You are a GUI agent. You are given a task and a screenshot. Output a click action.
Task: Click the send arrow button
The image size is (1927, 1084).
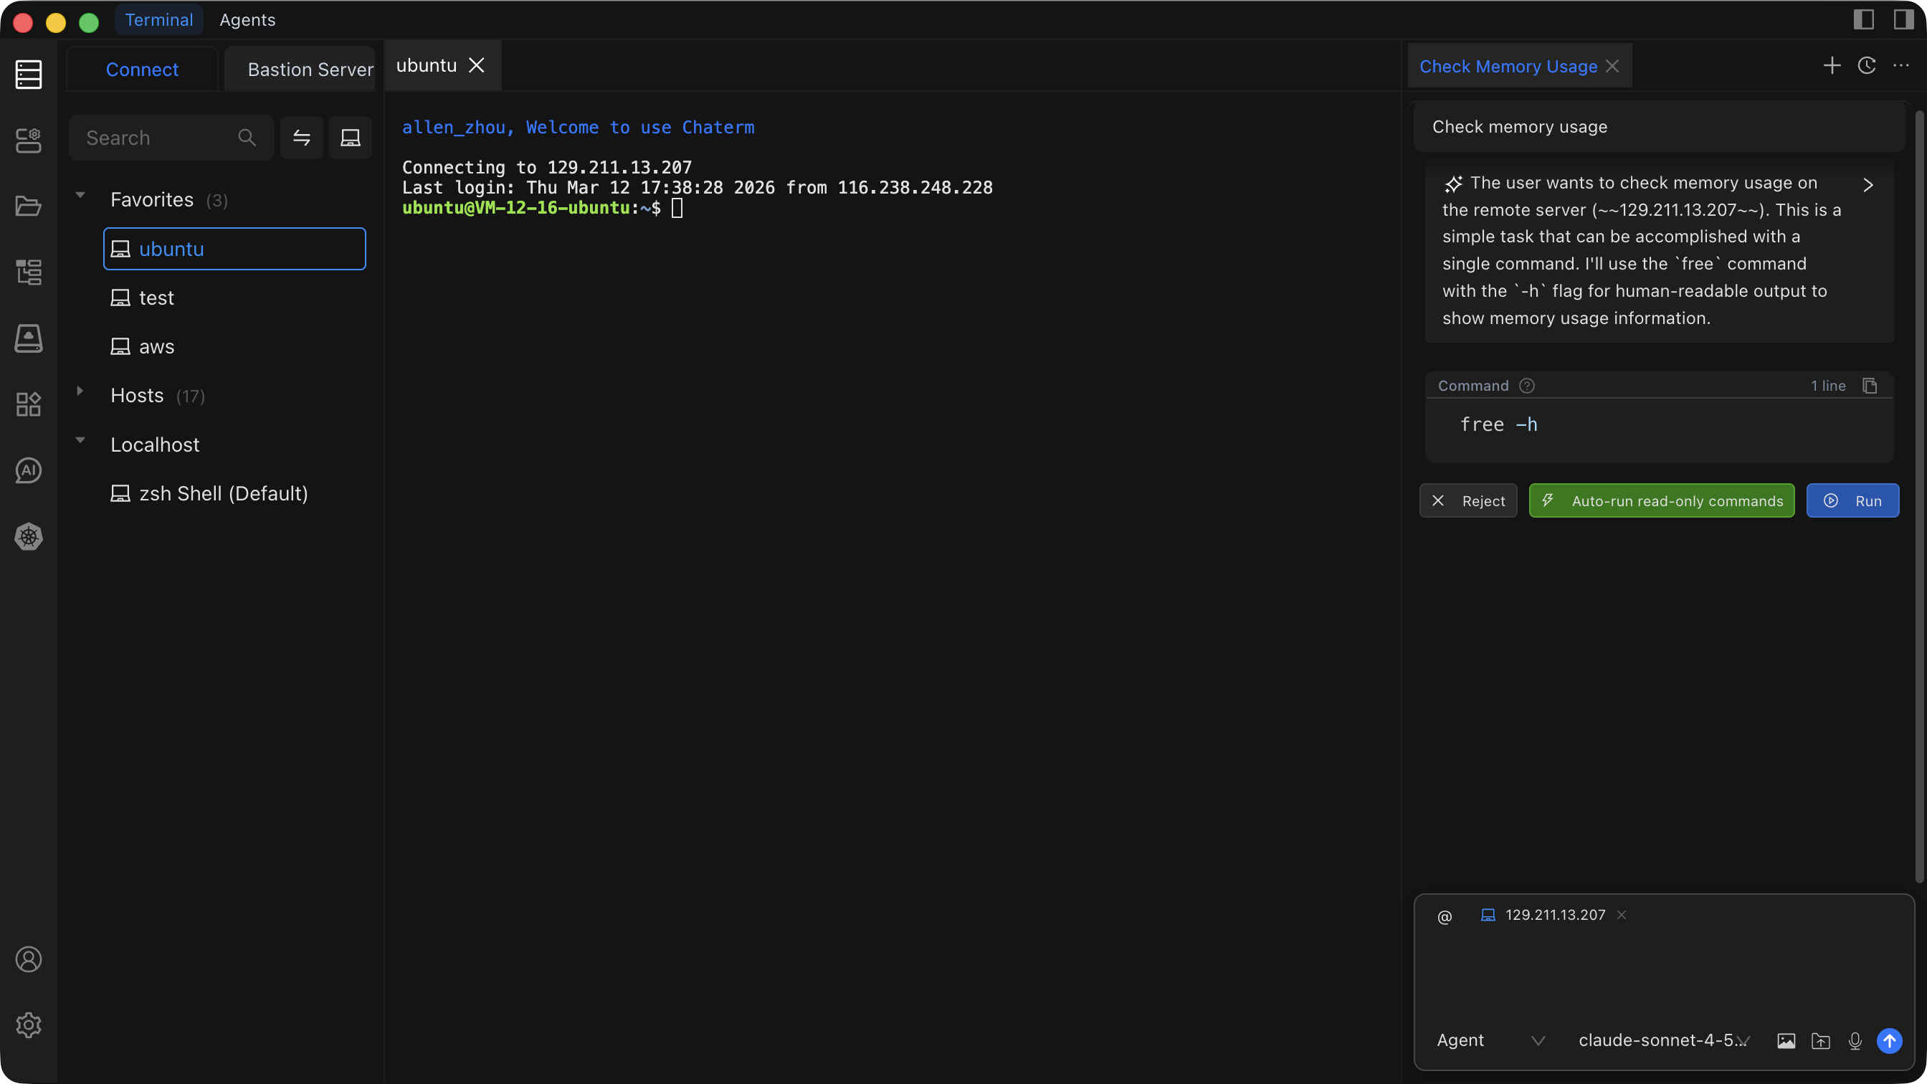pyautogui.click(x=1889, y=1040)
